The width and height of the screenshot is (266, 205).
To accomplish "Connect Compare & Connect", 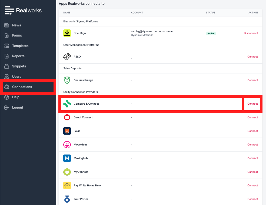I will click(x=252, y=104).
